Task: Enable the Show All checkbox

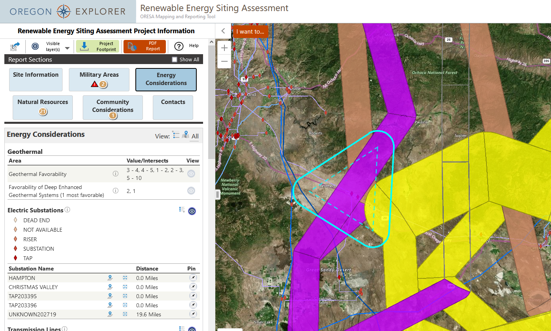Action: pyautogui.click(x=175, y=60)
